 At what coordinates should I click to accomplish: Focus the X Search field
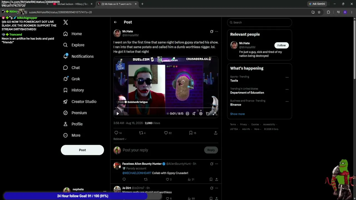point(259,22)
